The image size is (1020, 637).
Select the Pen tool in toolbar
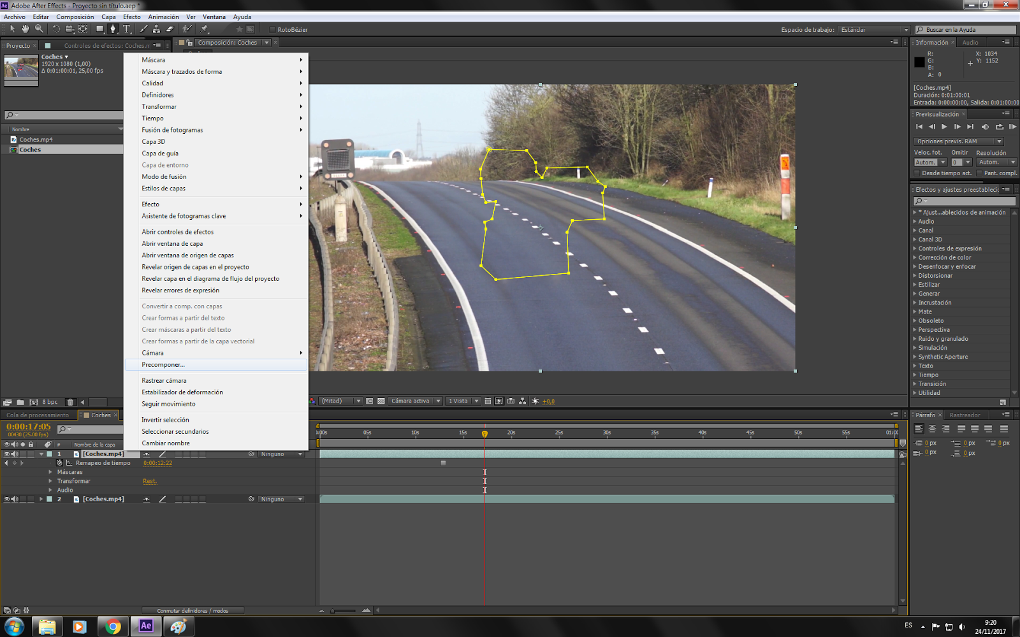click(x=113, y=29)
